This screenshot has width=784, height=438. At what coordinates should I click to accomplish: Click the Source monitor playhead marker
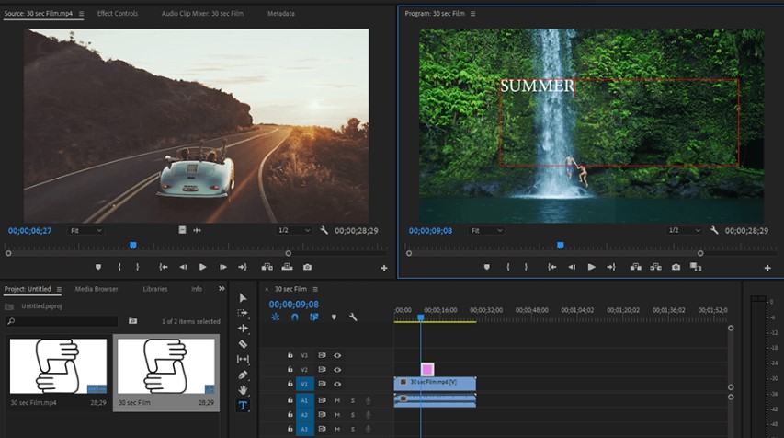pos(133,246)
